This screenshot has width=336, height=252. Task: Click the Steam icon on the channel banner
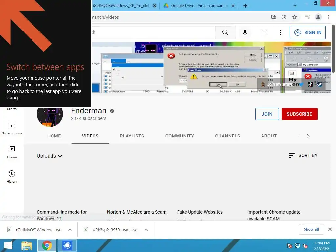coord(319,84)
